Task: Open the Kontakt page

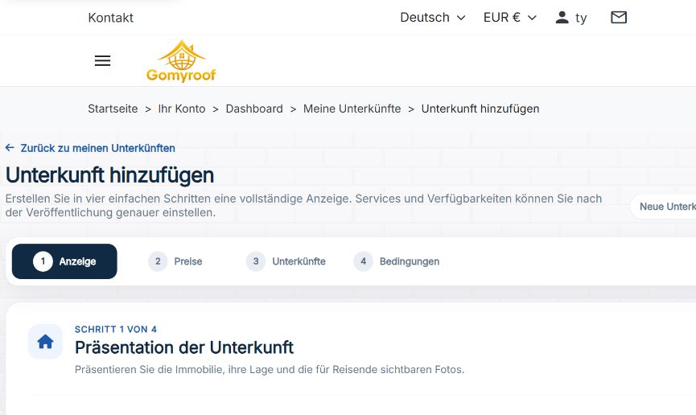Action: 110,18
